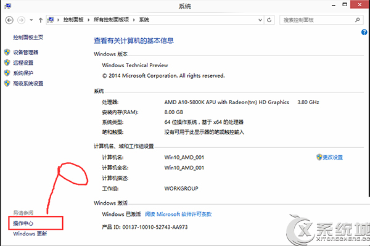Click 更改设置 link
This screenshot has height=246, width=370.
[333, 157]
